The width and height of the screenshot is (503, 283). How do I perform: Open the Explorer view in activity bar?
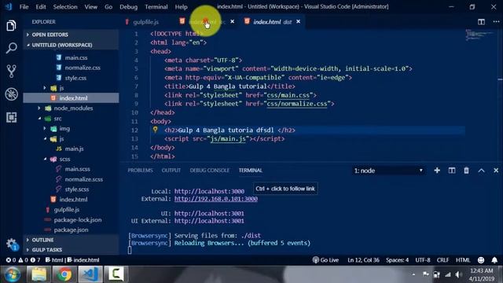coord(11,26)
